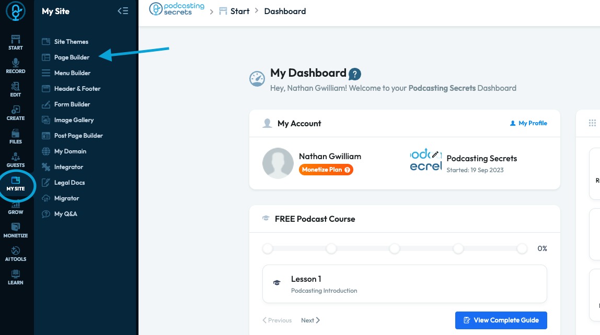600x335 pixels.
Task: Click the 0% progress text
Action: point(542,248)
